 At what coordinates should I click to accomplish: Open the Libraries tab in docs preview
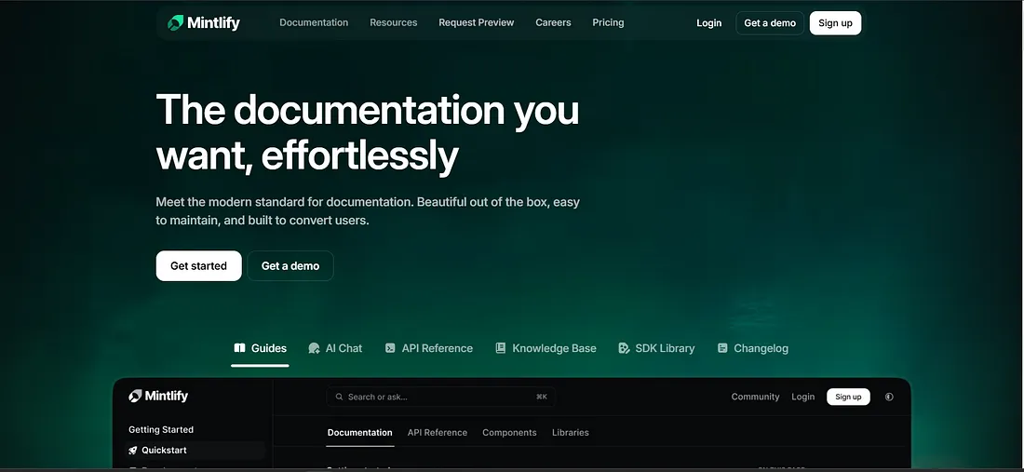point(570,432)
